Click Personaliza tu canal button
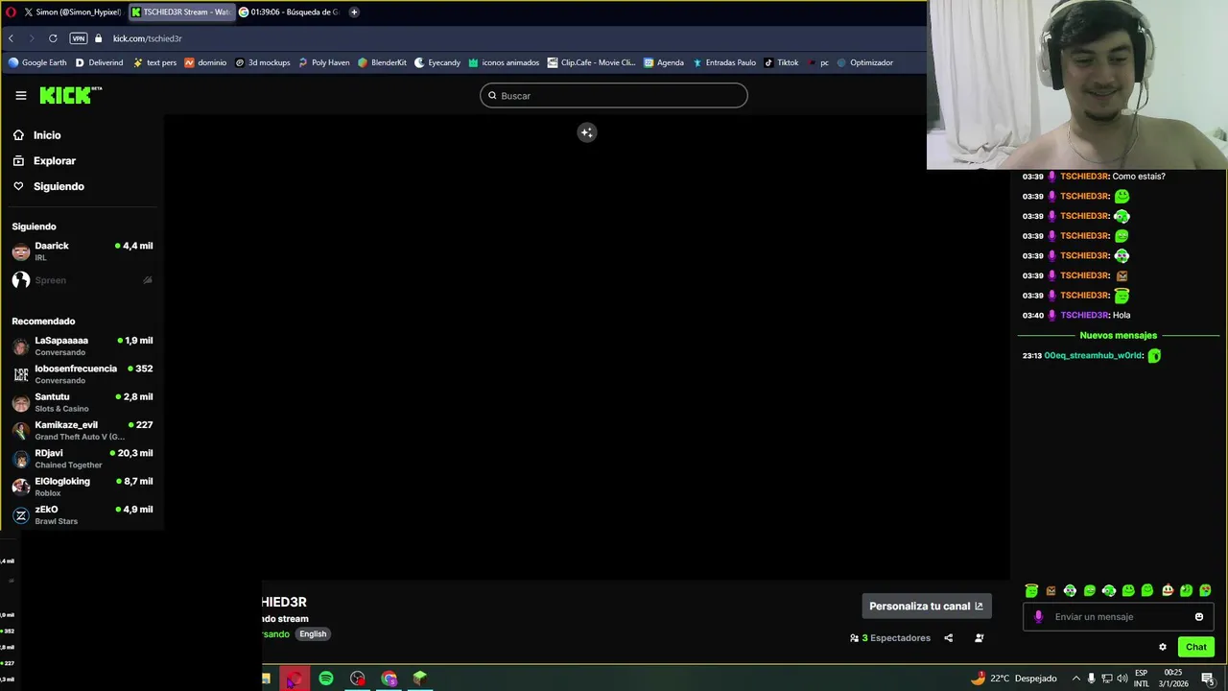Image resolution: width=1228 pixels, height=691 pixels. [x=926, y=606]
